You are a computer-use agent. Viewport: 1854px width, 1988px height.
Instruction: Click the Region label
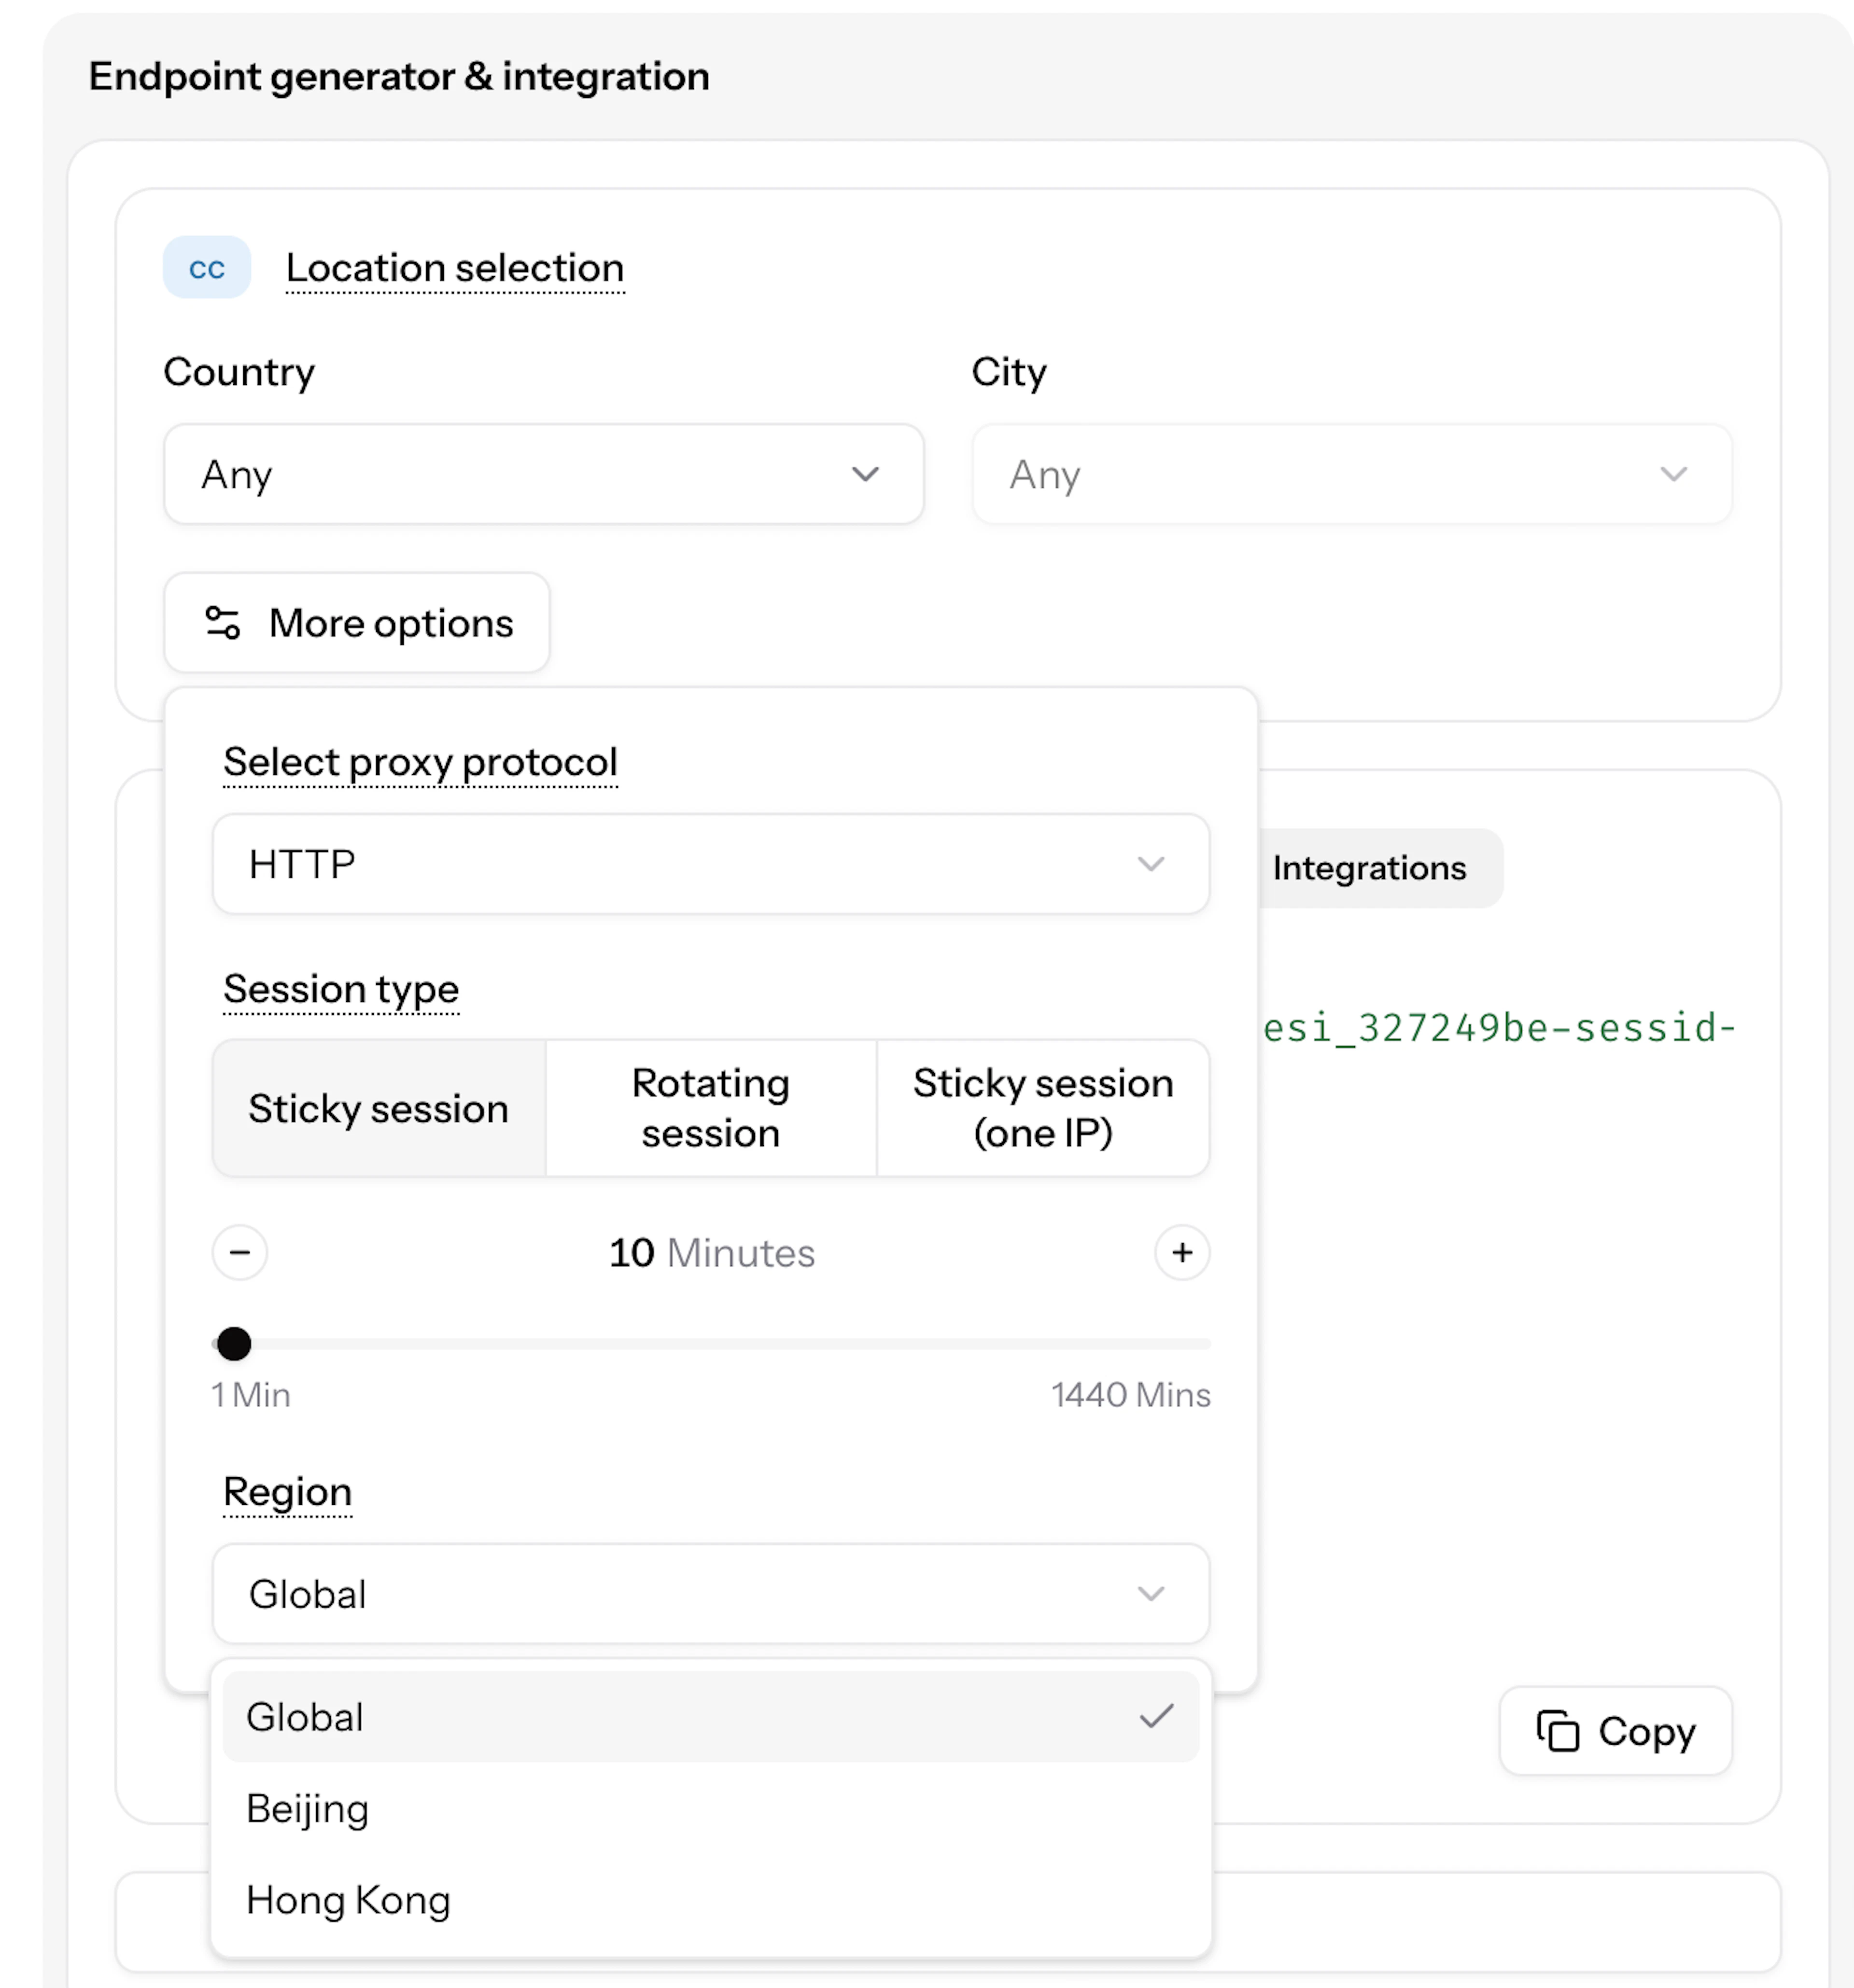click(288, 1492)
